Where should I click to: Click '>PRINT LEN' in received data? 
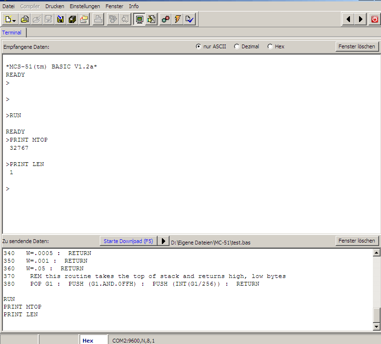point(25,164)
